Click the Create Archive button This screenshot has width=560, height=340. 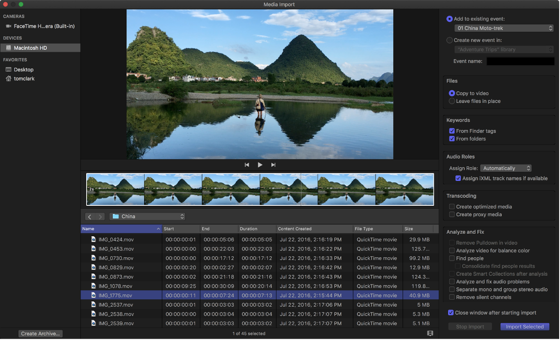(40, 333)
